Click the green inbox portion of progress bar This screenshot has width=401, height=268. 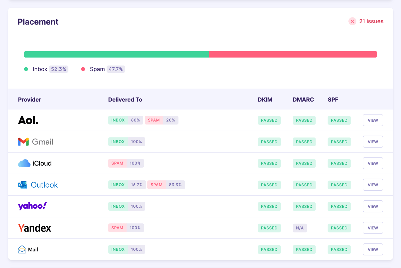pos(116,54)
